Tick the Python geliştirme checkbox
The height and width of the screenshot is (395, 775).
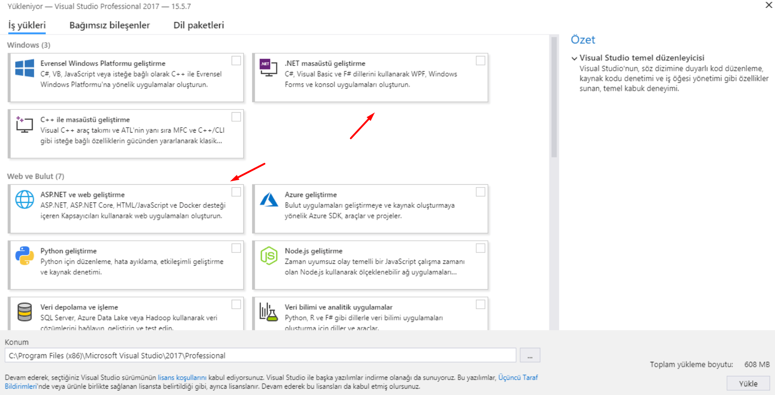pyautogui.click(x=236, y=248)
